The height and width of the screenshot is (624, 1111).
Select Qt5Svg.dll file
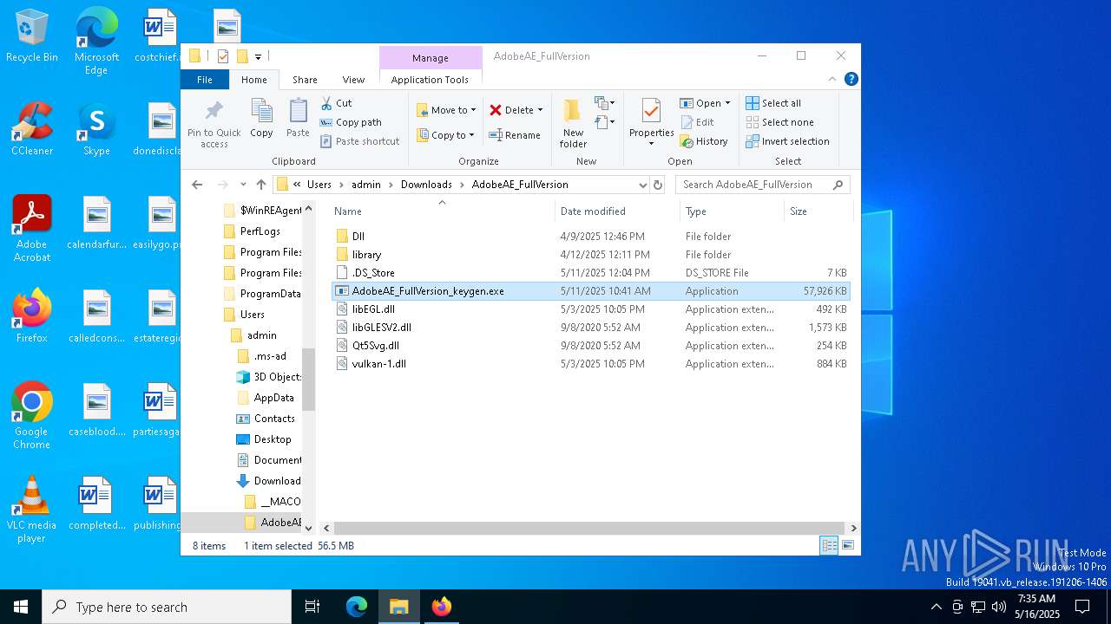[590, 346]
